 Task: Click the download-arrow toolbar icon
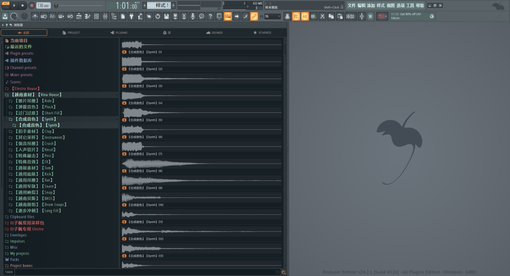click(5, 16)
